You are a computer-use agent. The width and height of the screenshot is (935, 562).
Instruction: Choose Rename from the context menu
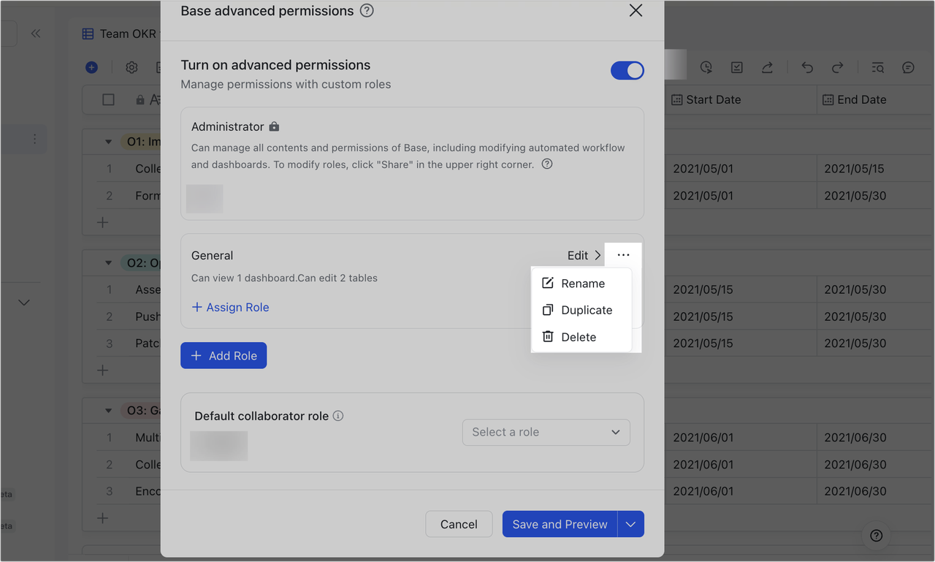pyautogui.click(x=582, y=283)
